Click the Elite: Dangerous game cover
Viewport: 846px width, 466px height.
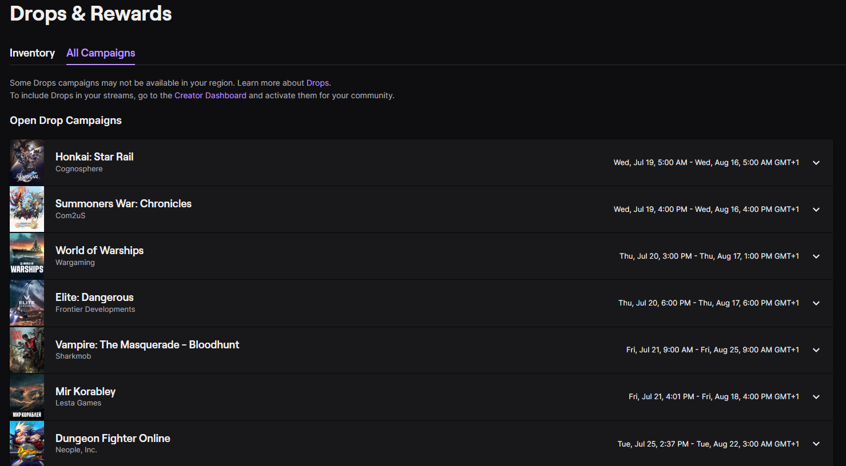(27, 303)
